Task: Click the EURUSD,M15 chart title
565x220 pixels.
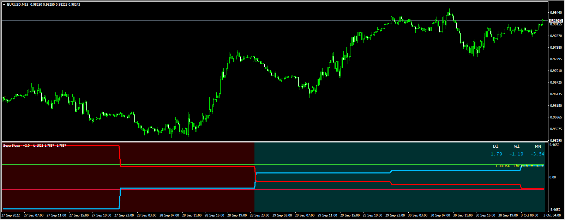Action: point(18,5)
